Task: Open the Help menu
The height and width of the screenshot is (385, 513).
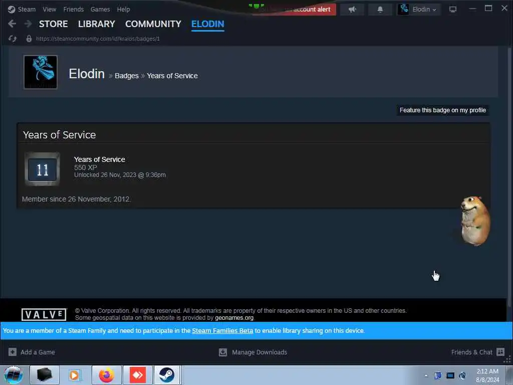Action: pyautogui.click(x=123, y=9)
